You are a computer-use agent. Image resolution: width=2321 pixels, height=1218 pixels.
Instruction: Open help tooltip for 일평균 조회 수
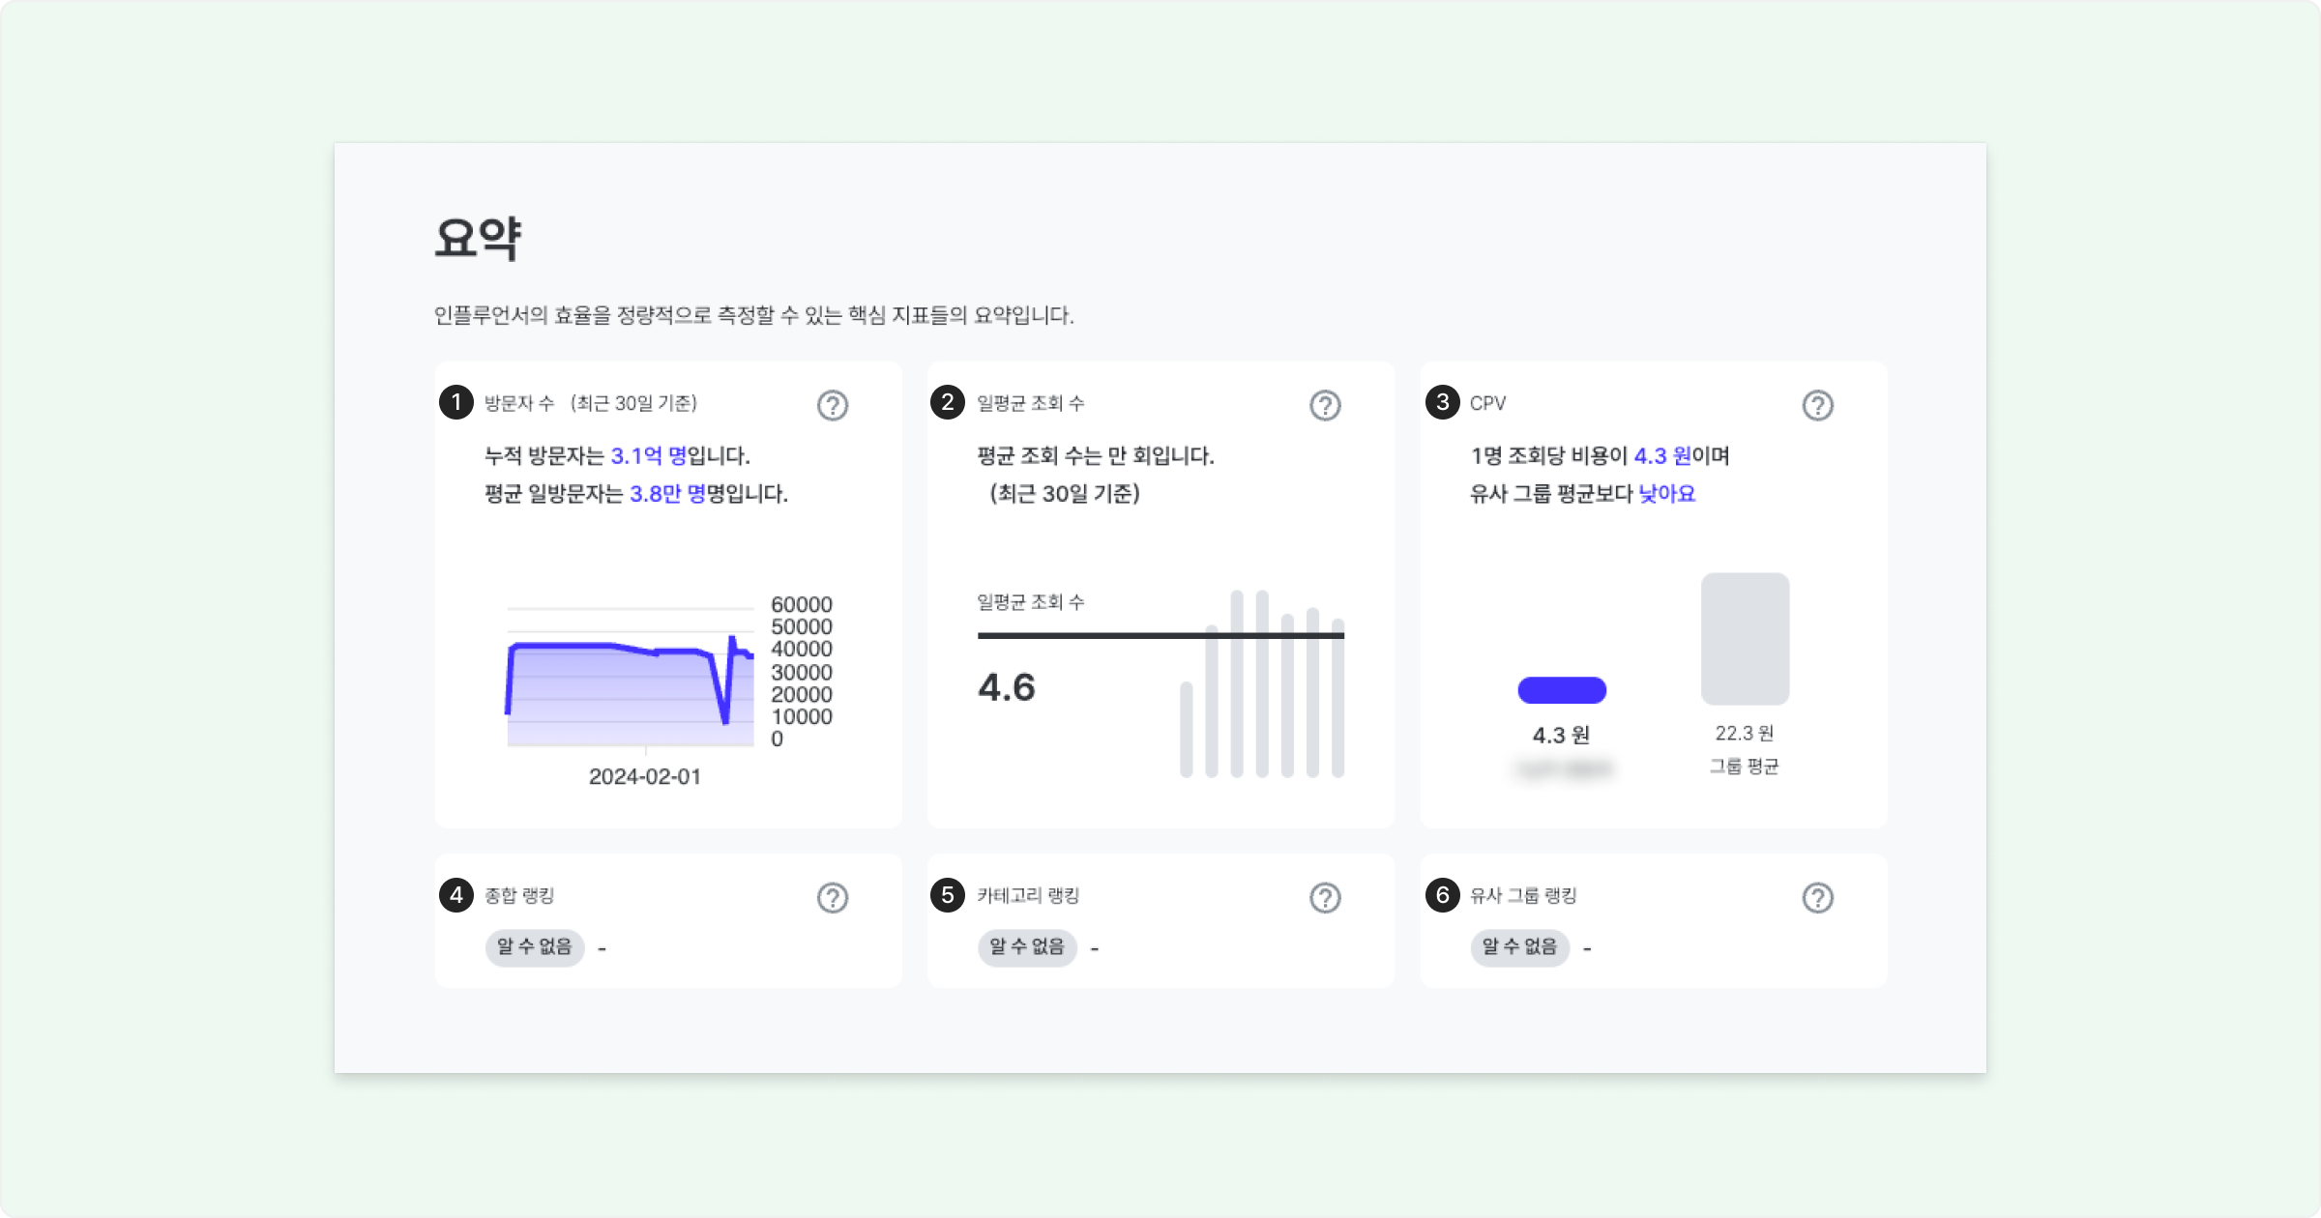[x=1325, y=405]
